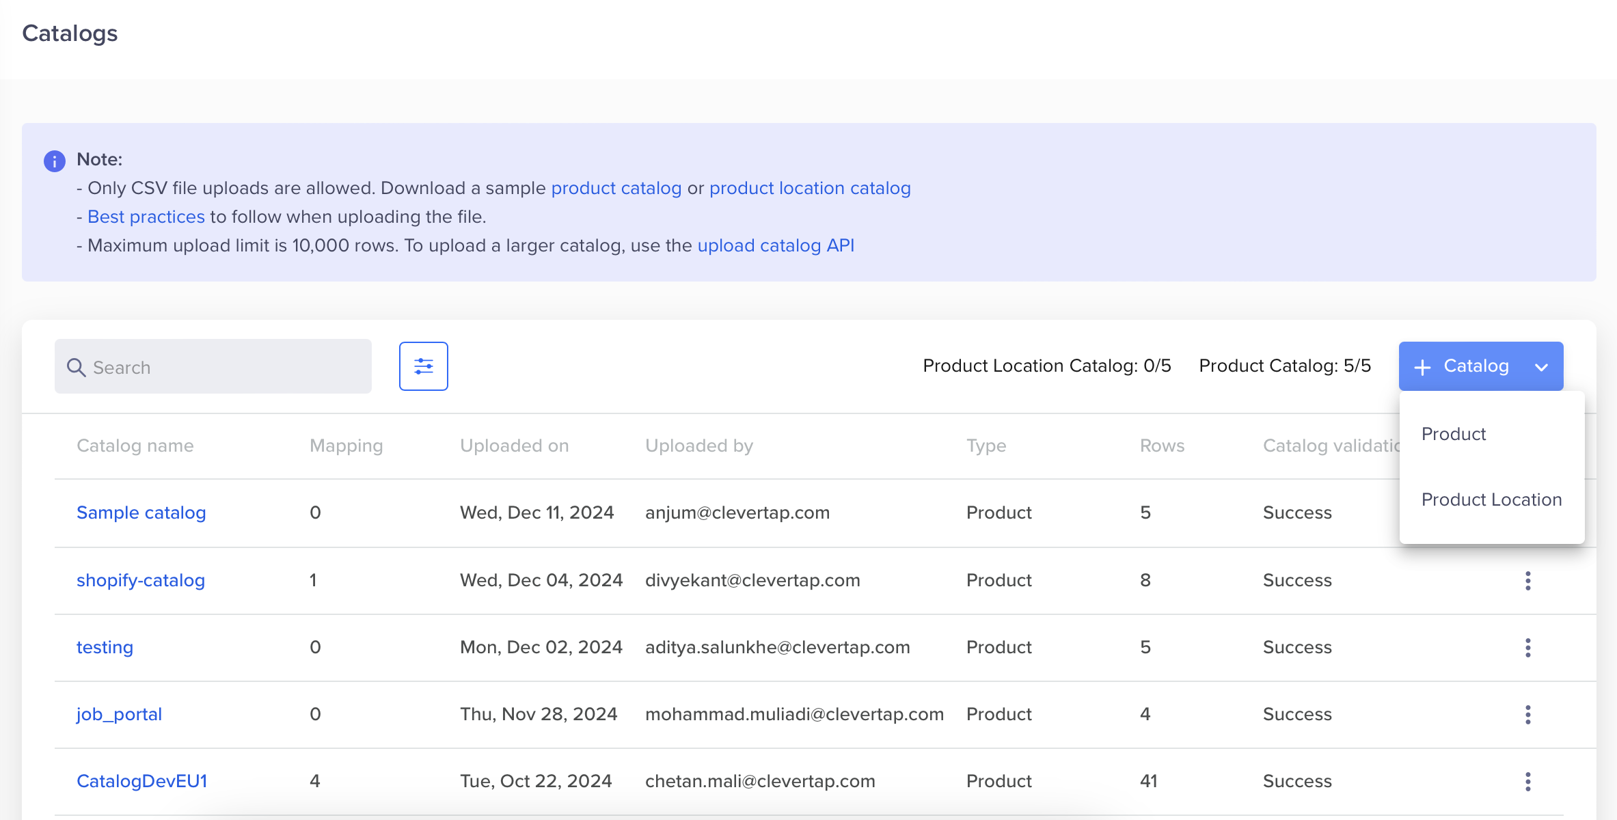The width and height of the screenshot is (1617, 820).
Task: Click the Search input field
Action: coord(213,365)
